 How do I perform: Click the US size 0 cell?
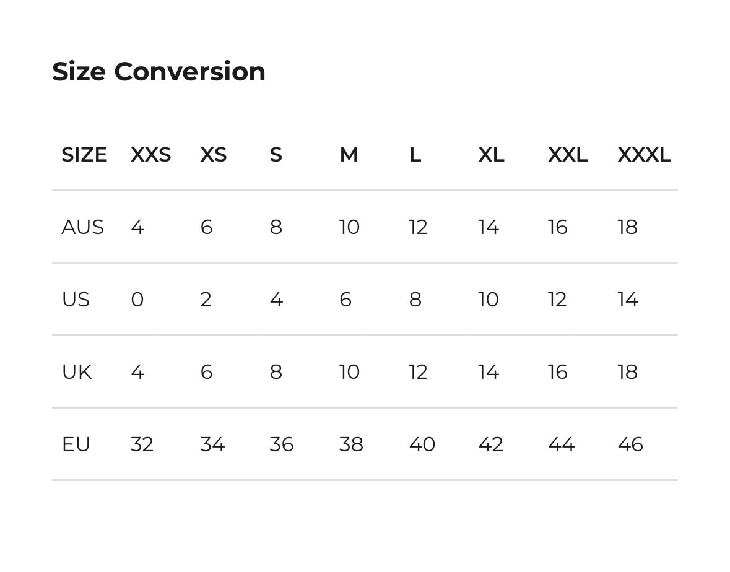137,300
